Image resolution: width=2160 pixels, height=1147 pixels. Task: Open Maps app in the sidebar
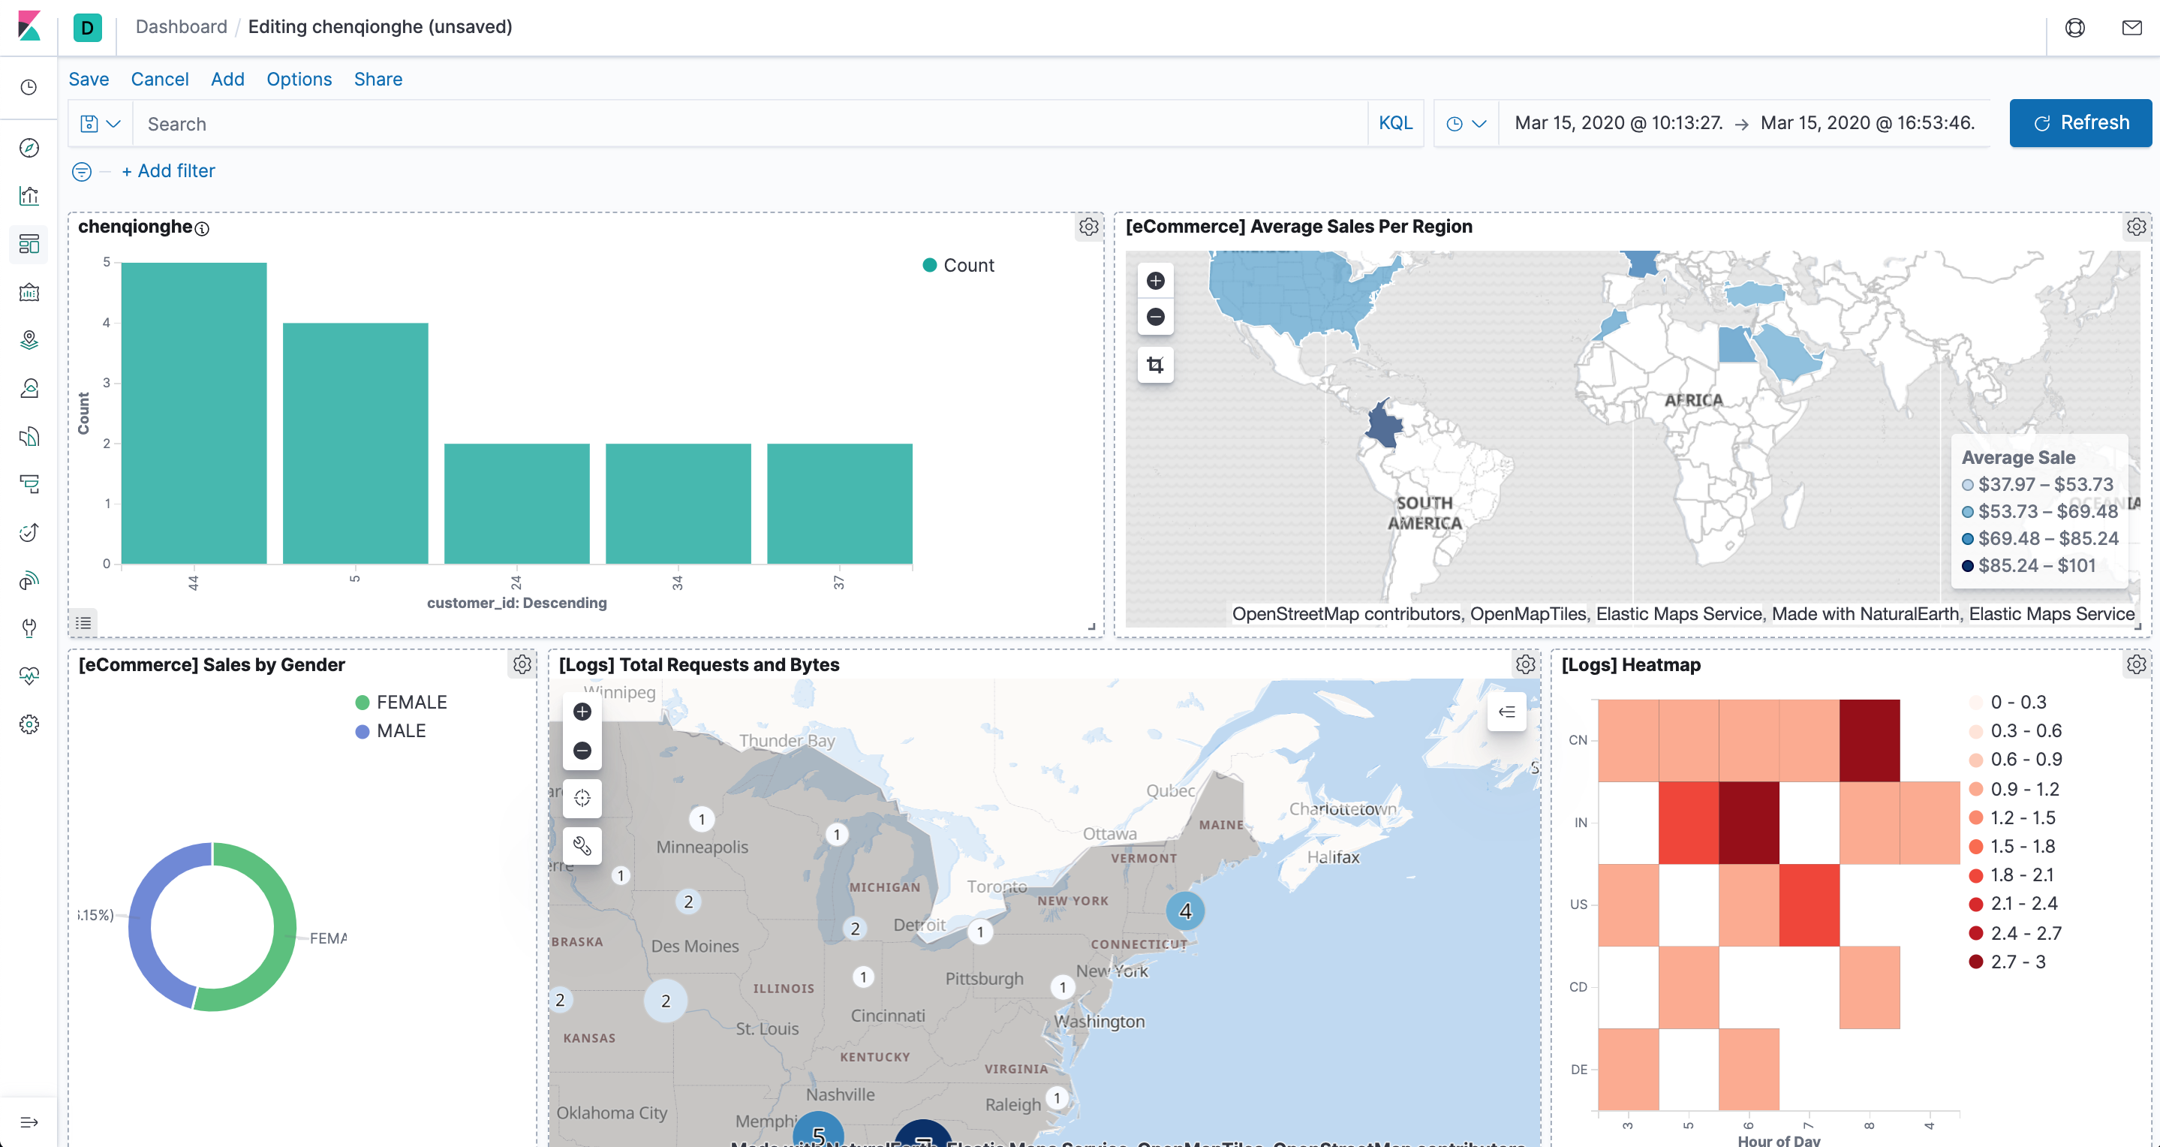click(29, 339)
